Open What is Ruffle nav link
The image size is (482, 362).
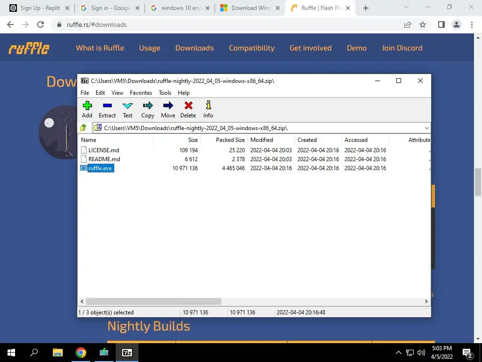coord(100,48)
